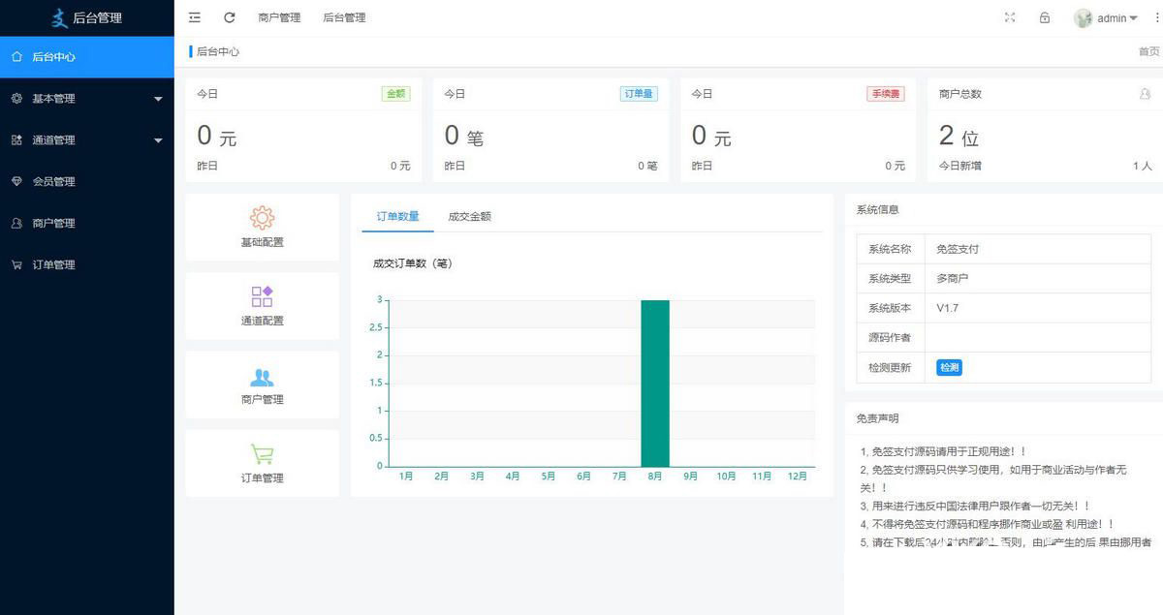Expand the 基本管理 submenu arrow

pos(158,99)
